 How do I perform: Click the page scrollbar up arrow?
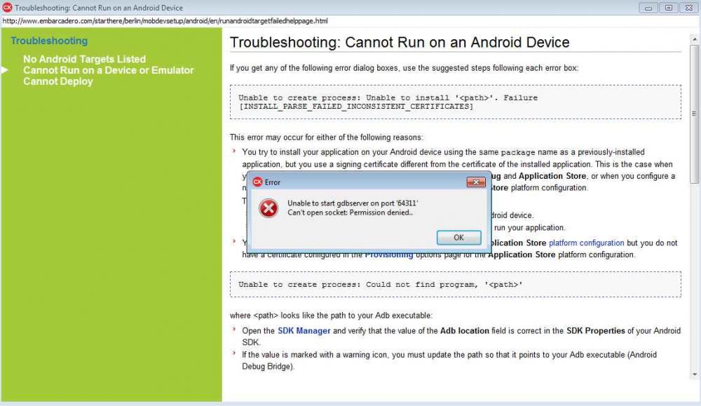[x=694, y=39]
